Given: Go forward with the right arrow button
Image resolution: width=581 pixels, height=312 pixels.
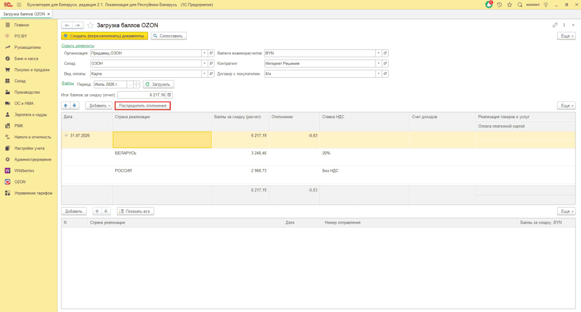Looking at the screenshot, I should [x=77, y=25].
